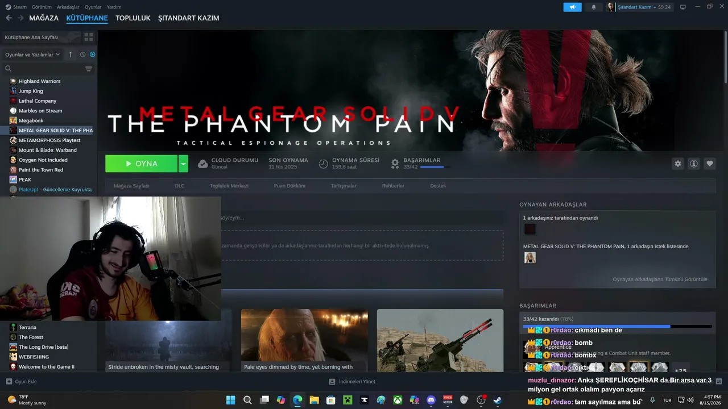The height and width of the screenshot is (409, 728).
Task: Open the Oyunlar menu
Action: coord(93,7)
